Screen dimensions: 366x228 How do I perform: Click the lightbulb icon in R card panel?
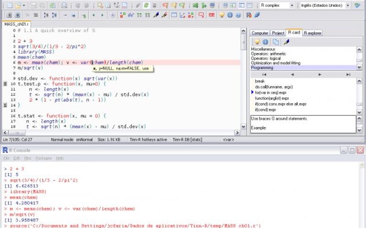click(x=258, y=42)
